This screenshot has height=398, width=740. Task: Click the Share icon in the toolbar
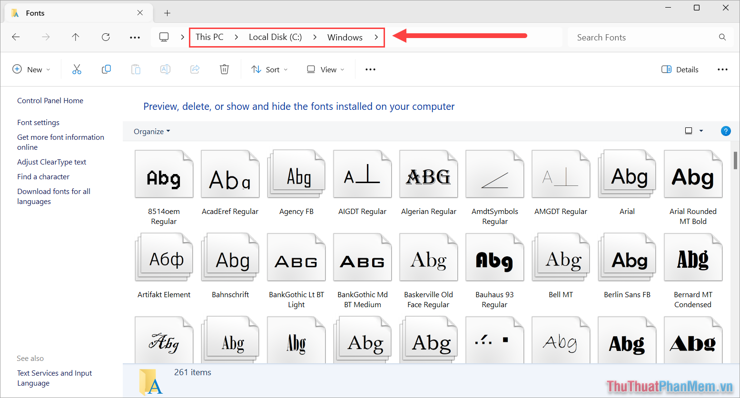pyautogui.click(x=195, y=69)
